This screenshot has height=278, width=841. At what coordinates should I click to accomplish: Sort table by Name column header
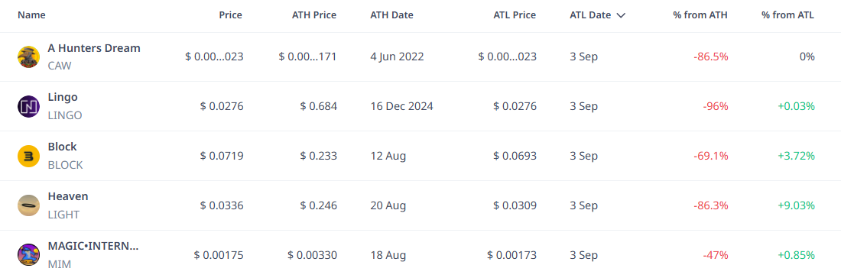pyautogui.click(x=31, y=15)
